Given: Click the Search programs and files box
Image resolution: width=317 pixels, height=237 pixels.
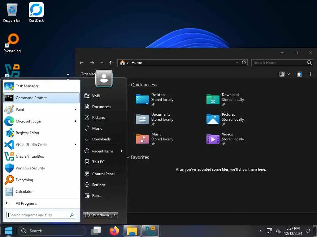Looking at the screenshot, I should [x=41, y=215].
